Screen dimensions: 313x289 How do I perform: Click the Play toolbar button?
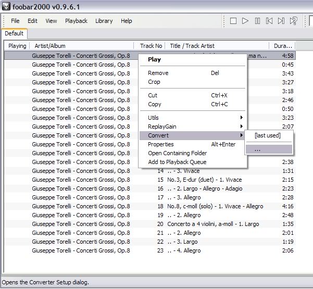245,21
